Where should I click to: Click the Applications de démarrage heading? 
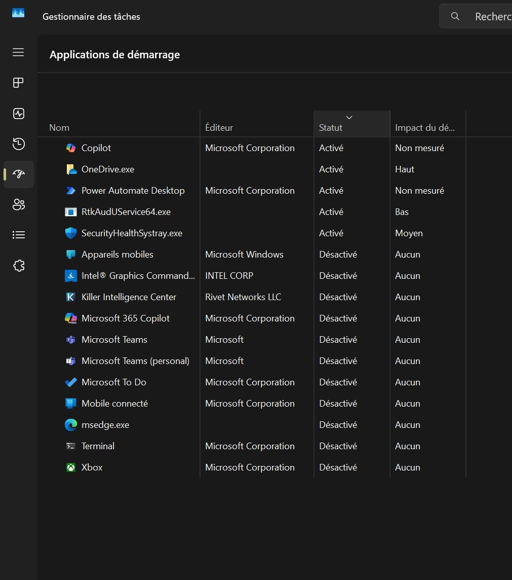point(114,55)
